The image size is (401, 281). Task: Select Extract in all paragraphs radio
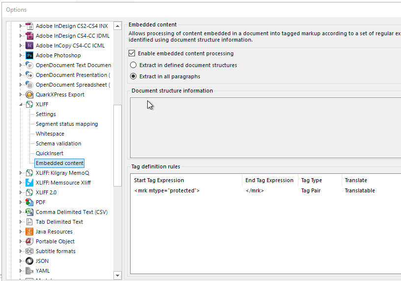coord(133,76)
